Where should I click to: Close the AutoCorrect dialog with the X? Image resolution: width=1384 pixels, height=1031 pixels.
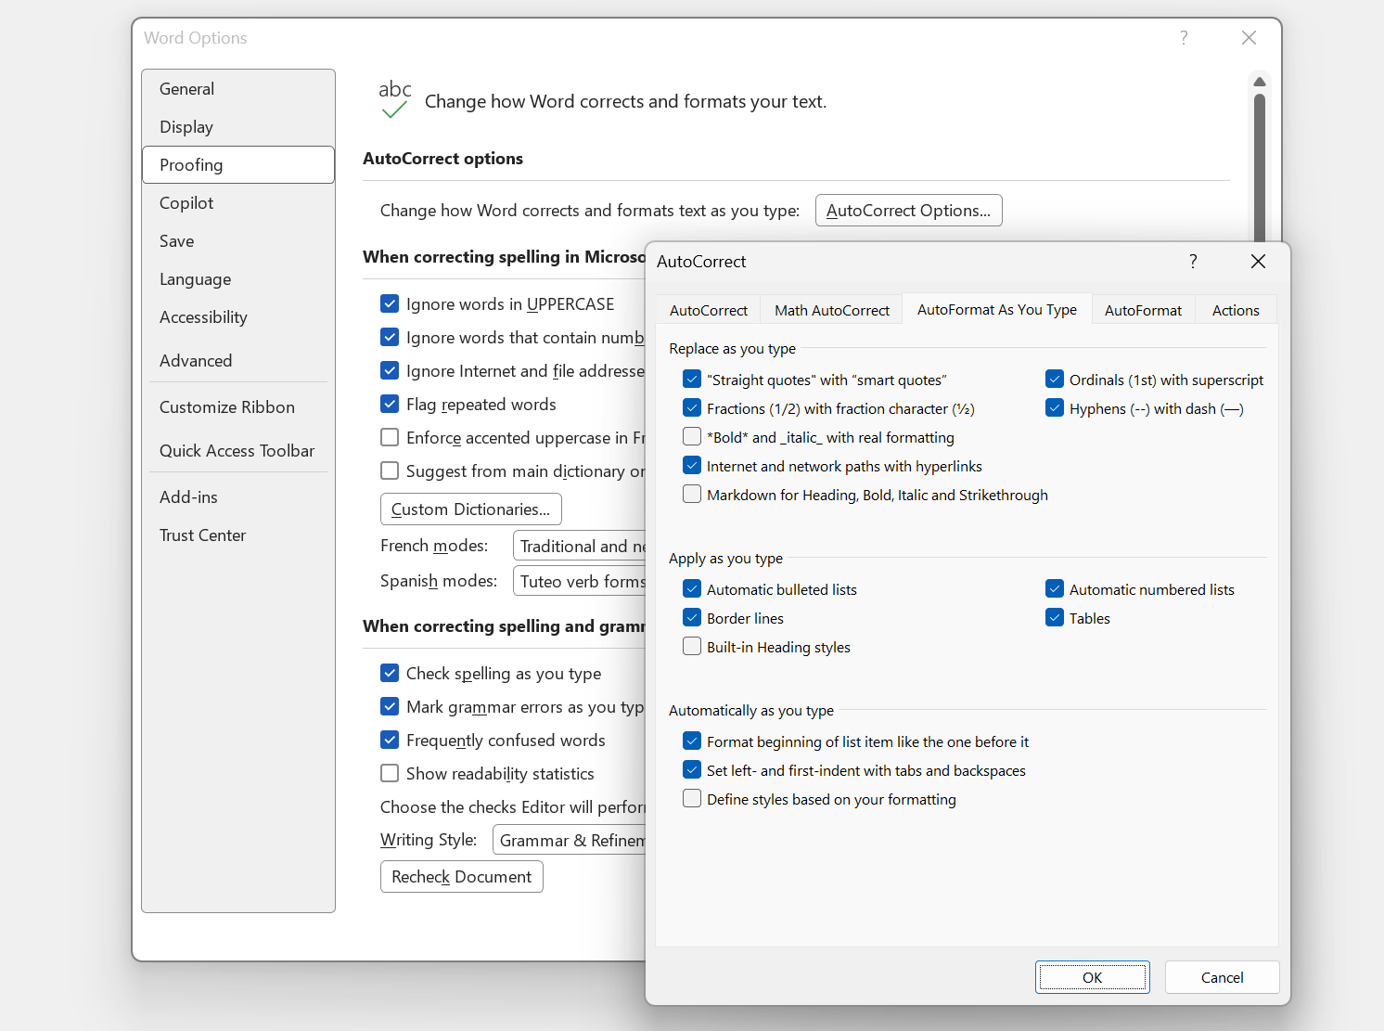[1258, 262]
